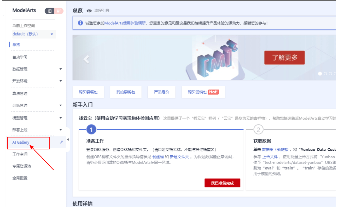This screenshot has height=208, width=337.
Task: Click the info icon in the survey notice
Action: tap(80, 23)
